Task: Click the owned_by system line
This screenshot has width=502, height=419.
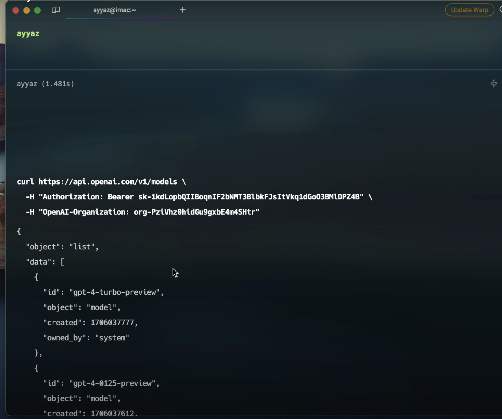Action: [86, 338]
